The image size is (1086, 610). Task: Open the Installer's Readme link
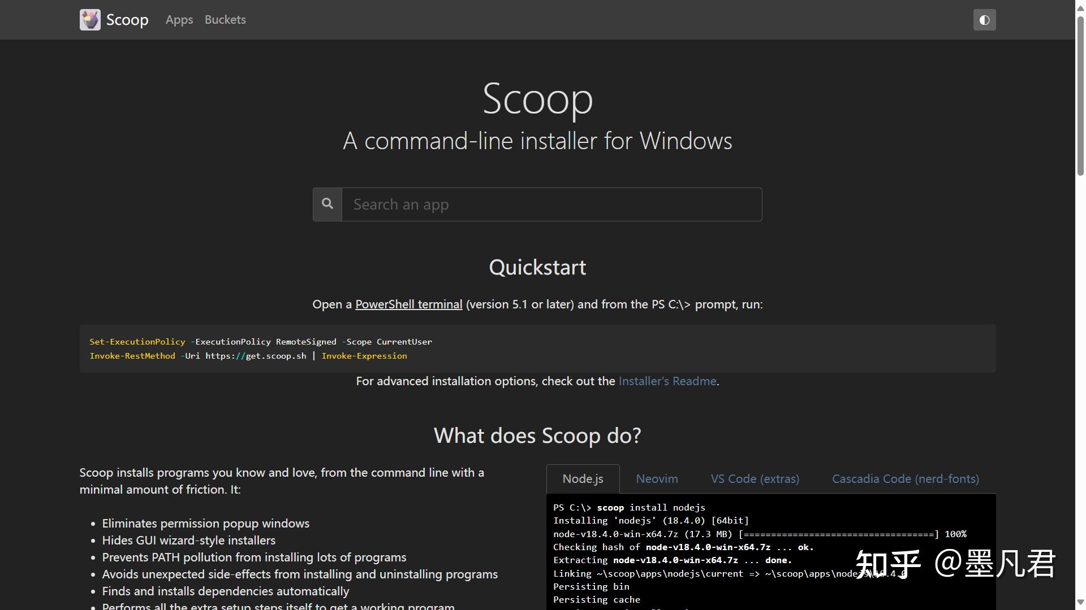667,381
